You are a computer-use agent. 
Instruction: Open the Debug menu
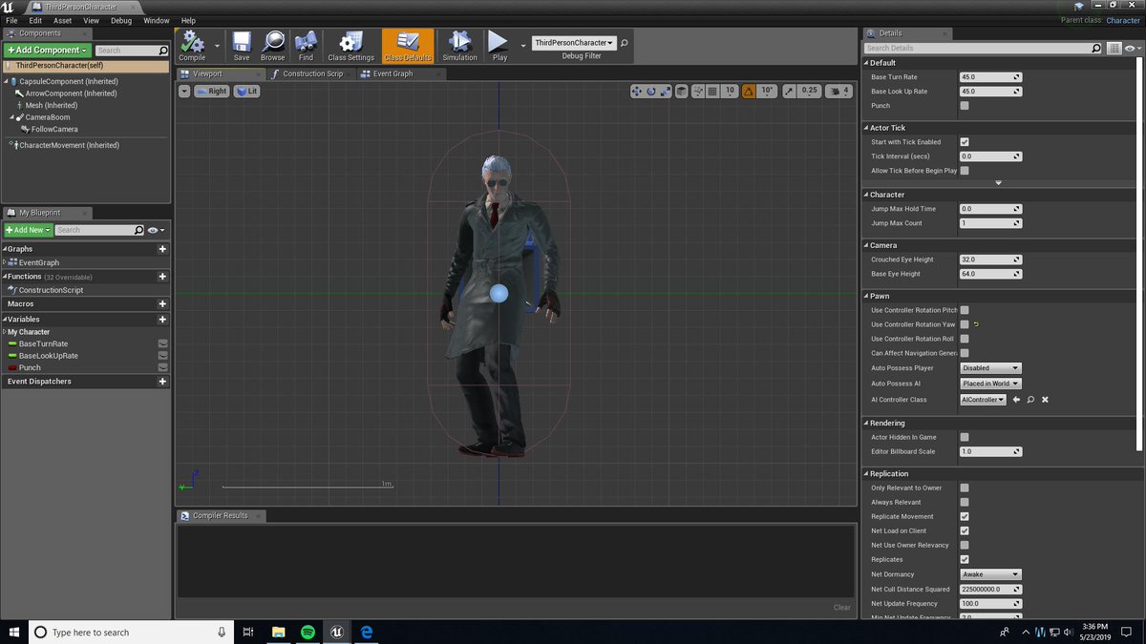coord(121,20)
